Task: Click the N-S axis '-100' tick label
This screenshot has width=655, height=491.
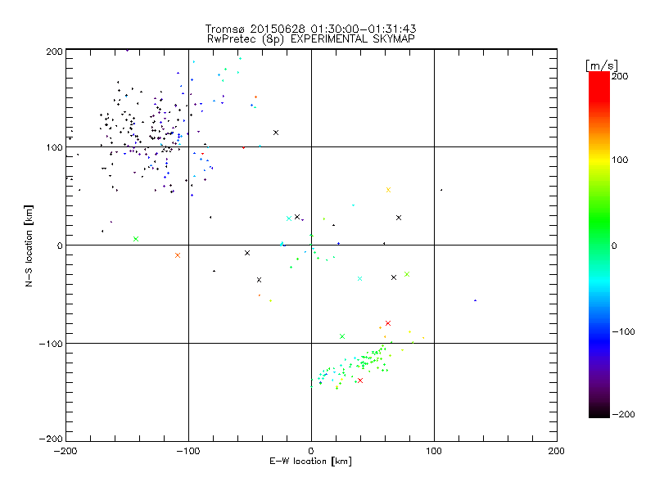Action: tap(51, 344)
